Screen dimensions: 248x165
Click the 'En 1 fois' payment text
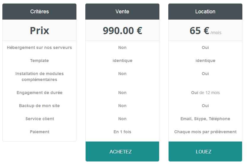pos(122,132)
